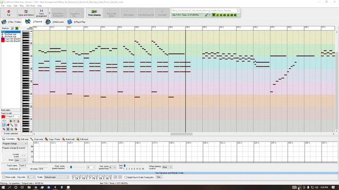The width and height of the screenshot is (339, 190).
Task: Enable Apply Key to Scale Tuning checkbox
Action: (126, 177)
